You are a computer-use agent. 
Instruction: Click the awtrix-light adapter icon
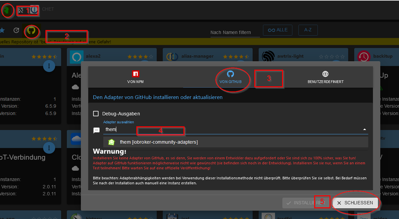tap(268, 57)
